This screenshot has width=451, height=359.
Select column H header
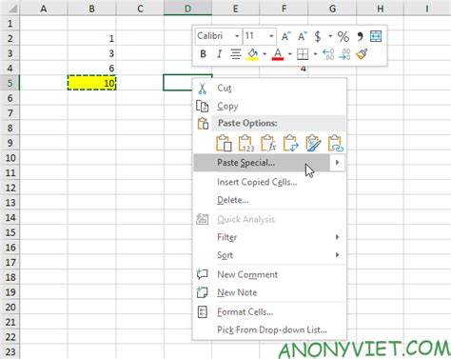point(380,9)
